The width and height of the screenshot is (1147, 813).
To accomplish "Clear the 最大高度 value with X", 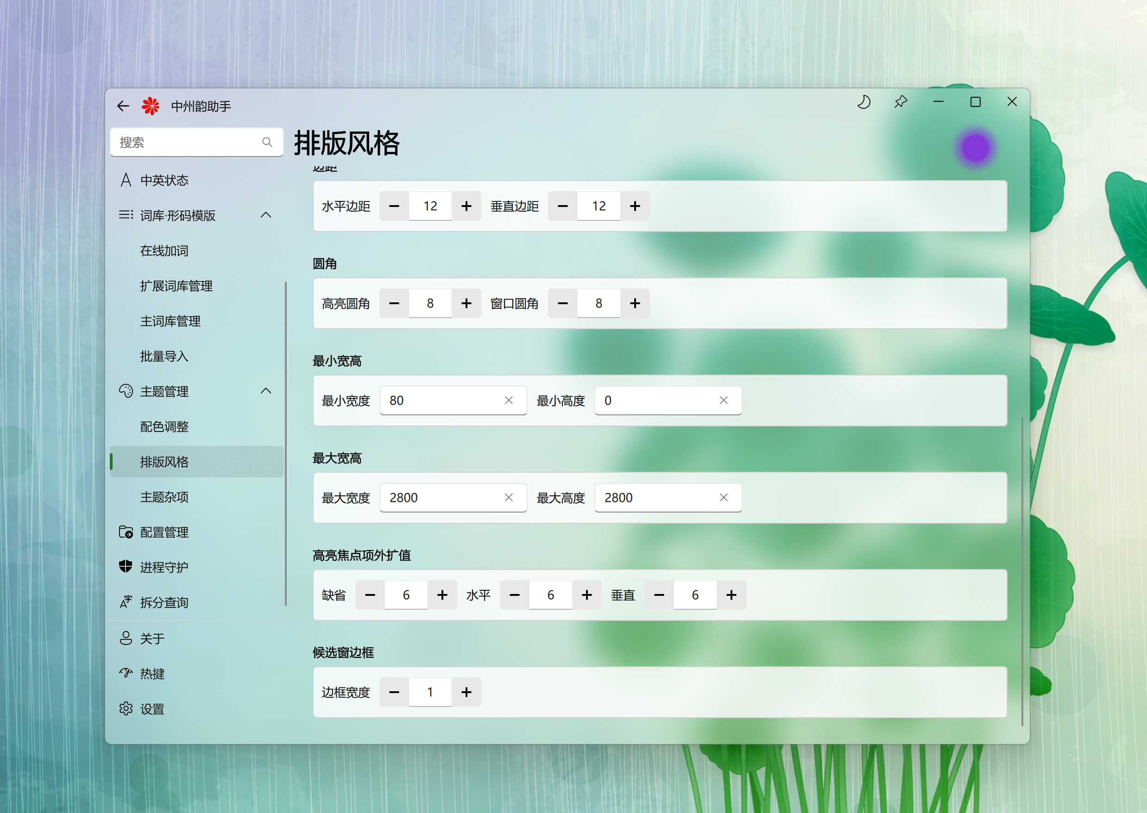I will (723, 498).
